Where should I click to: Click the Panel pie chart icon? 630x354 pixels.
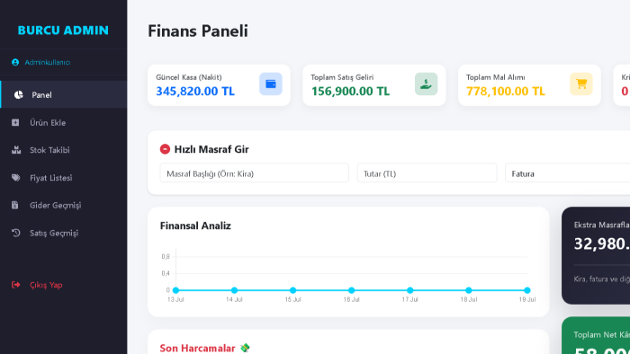[x=19, y=94]
